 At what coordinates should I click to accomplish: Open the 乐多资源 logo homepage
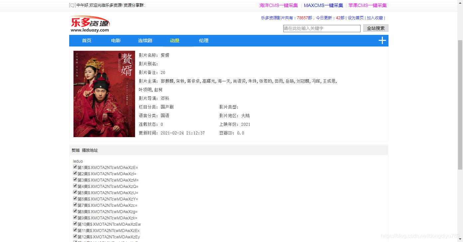[x=90, y=24]
